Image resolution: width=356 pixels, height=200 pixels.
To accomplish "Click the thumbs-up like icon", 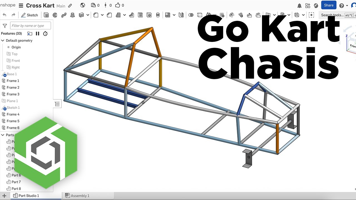I will coord(118,5).
